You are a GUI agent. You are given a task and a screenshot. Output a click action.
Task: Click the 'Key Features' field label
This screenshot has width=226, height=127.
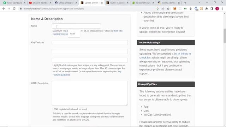[x=37, y=42]
